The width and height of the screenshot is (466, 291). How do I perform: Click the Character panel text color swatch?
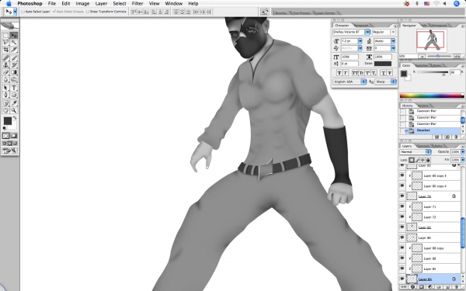tap(383, 64)
